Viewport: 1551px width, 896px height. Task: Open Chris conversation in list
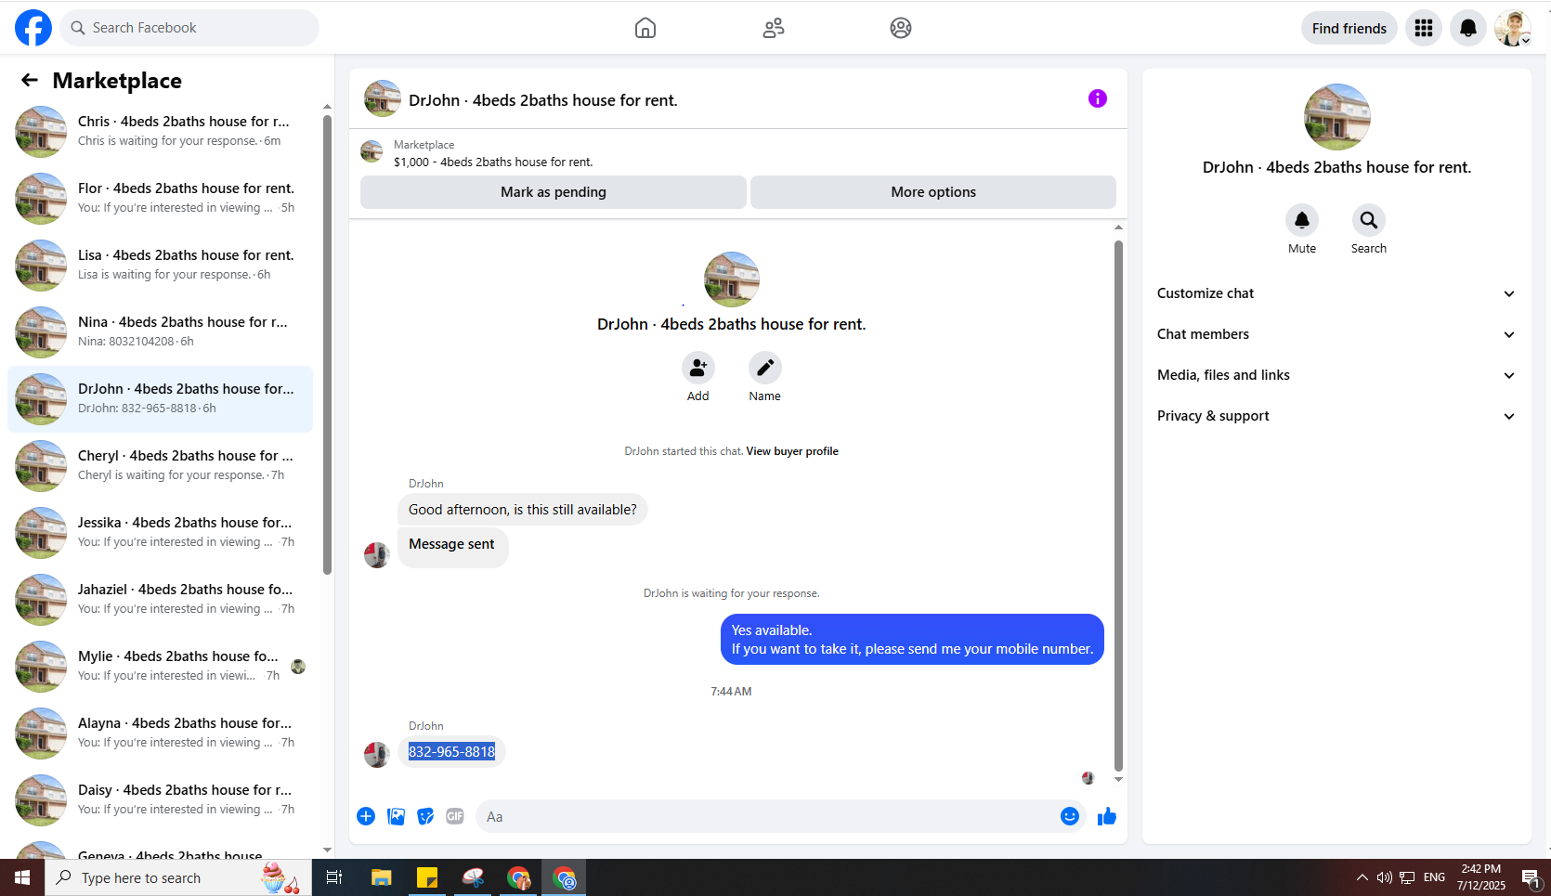tap(160, 131)
